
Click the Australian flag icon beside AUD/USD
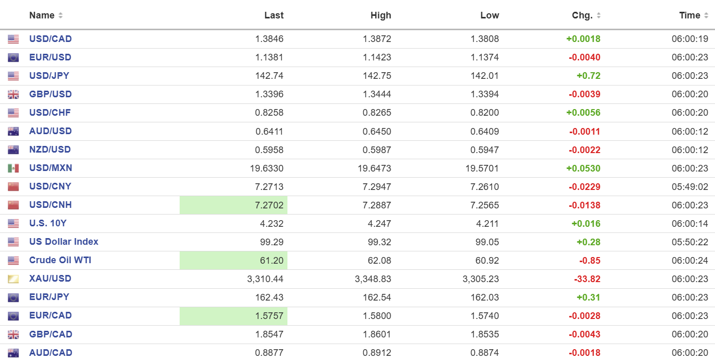pos(13,131)
